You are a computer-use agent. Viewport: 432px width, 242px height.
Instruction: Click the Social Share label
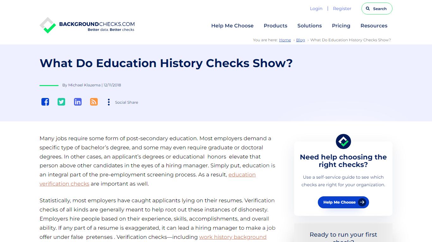[127, 102]
